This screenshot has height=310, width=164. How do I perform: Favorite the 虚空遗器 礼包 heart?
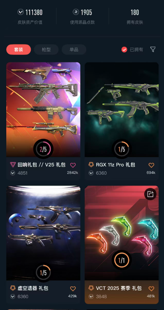click(x=73, y=289)
